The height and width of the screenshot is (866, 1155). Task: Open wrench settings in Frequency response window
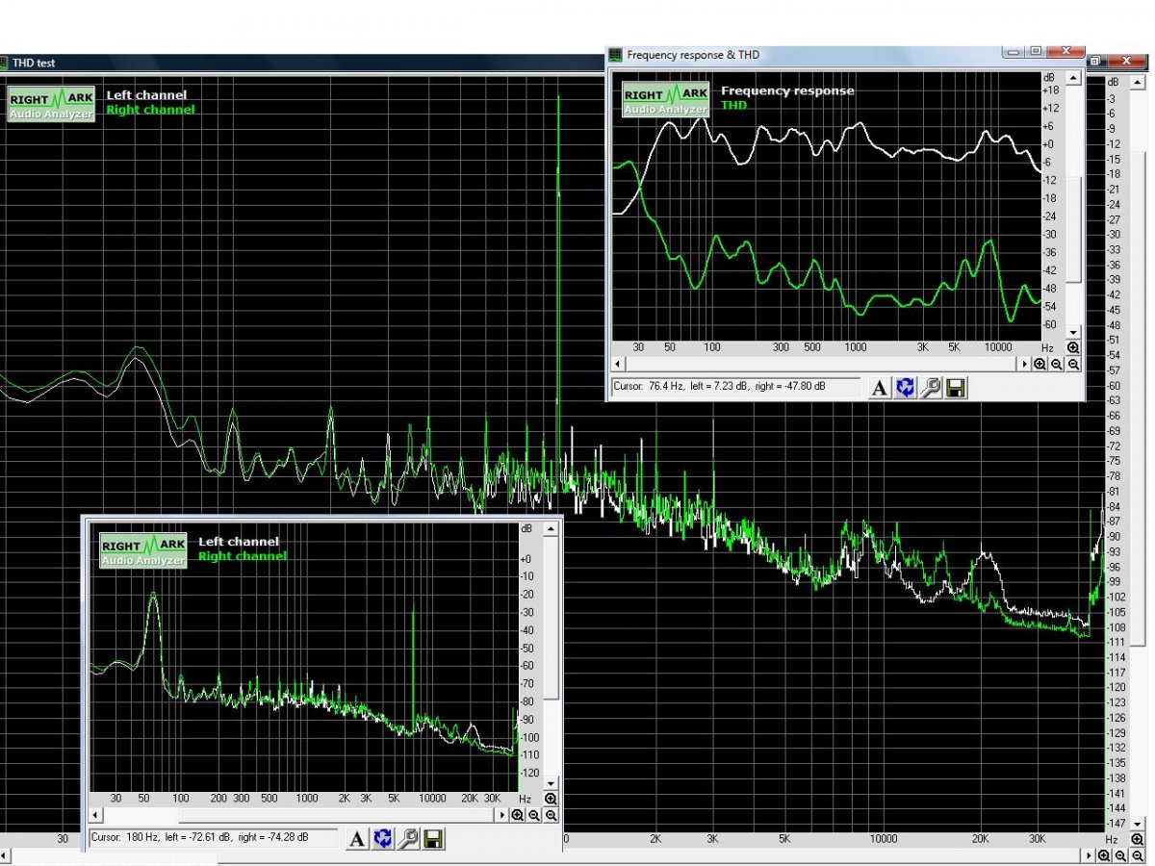click(x=930, y=388)
